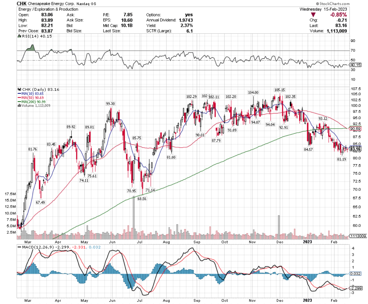The height and width of the screenshot is (304, 368).
Task: Click the 70 level on RSI axis
Action: (x=353, y=51)
